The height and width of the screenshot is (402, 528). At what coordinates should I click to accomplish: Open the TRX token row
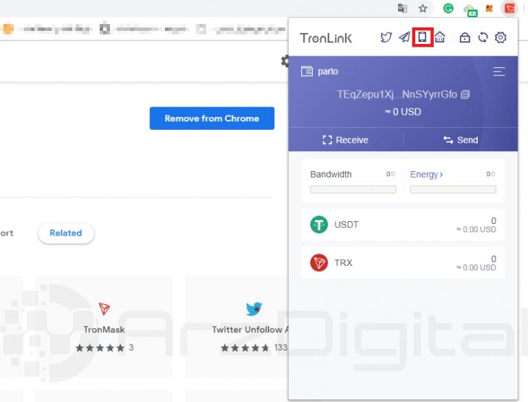point(403,263)
